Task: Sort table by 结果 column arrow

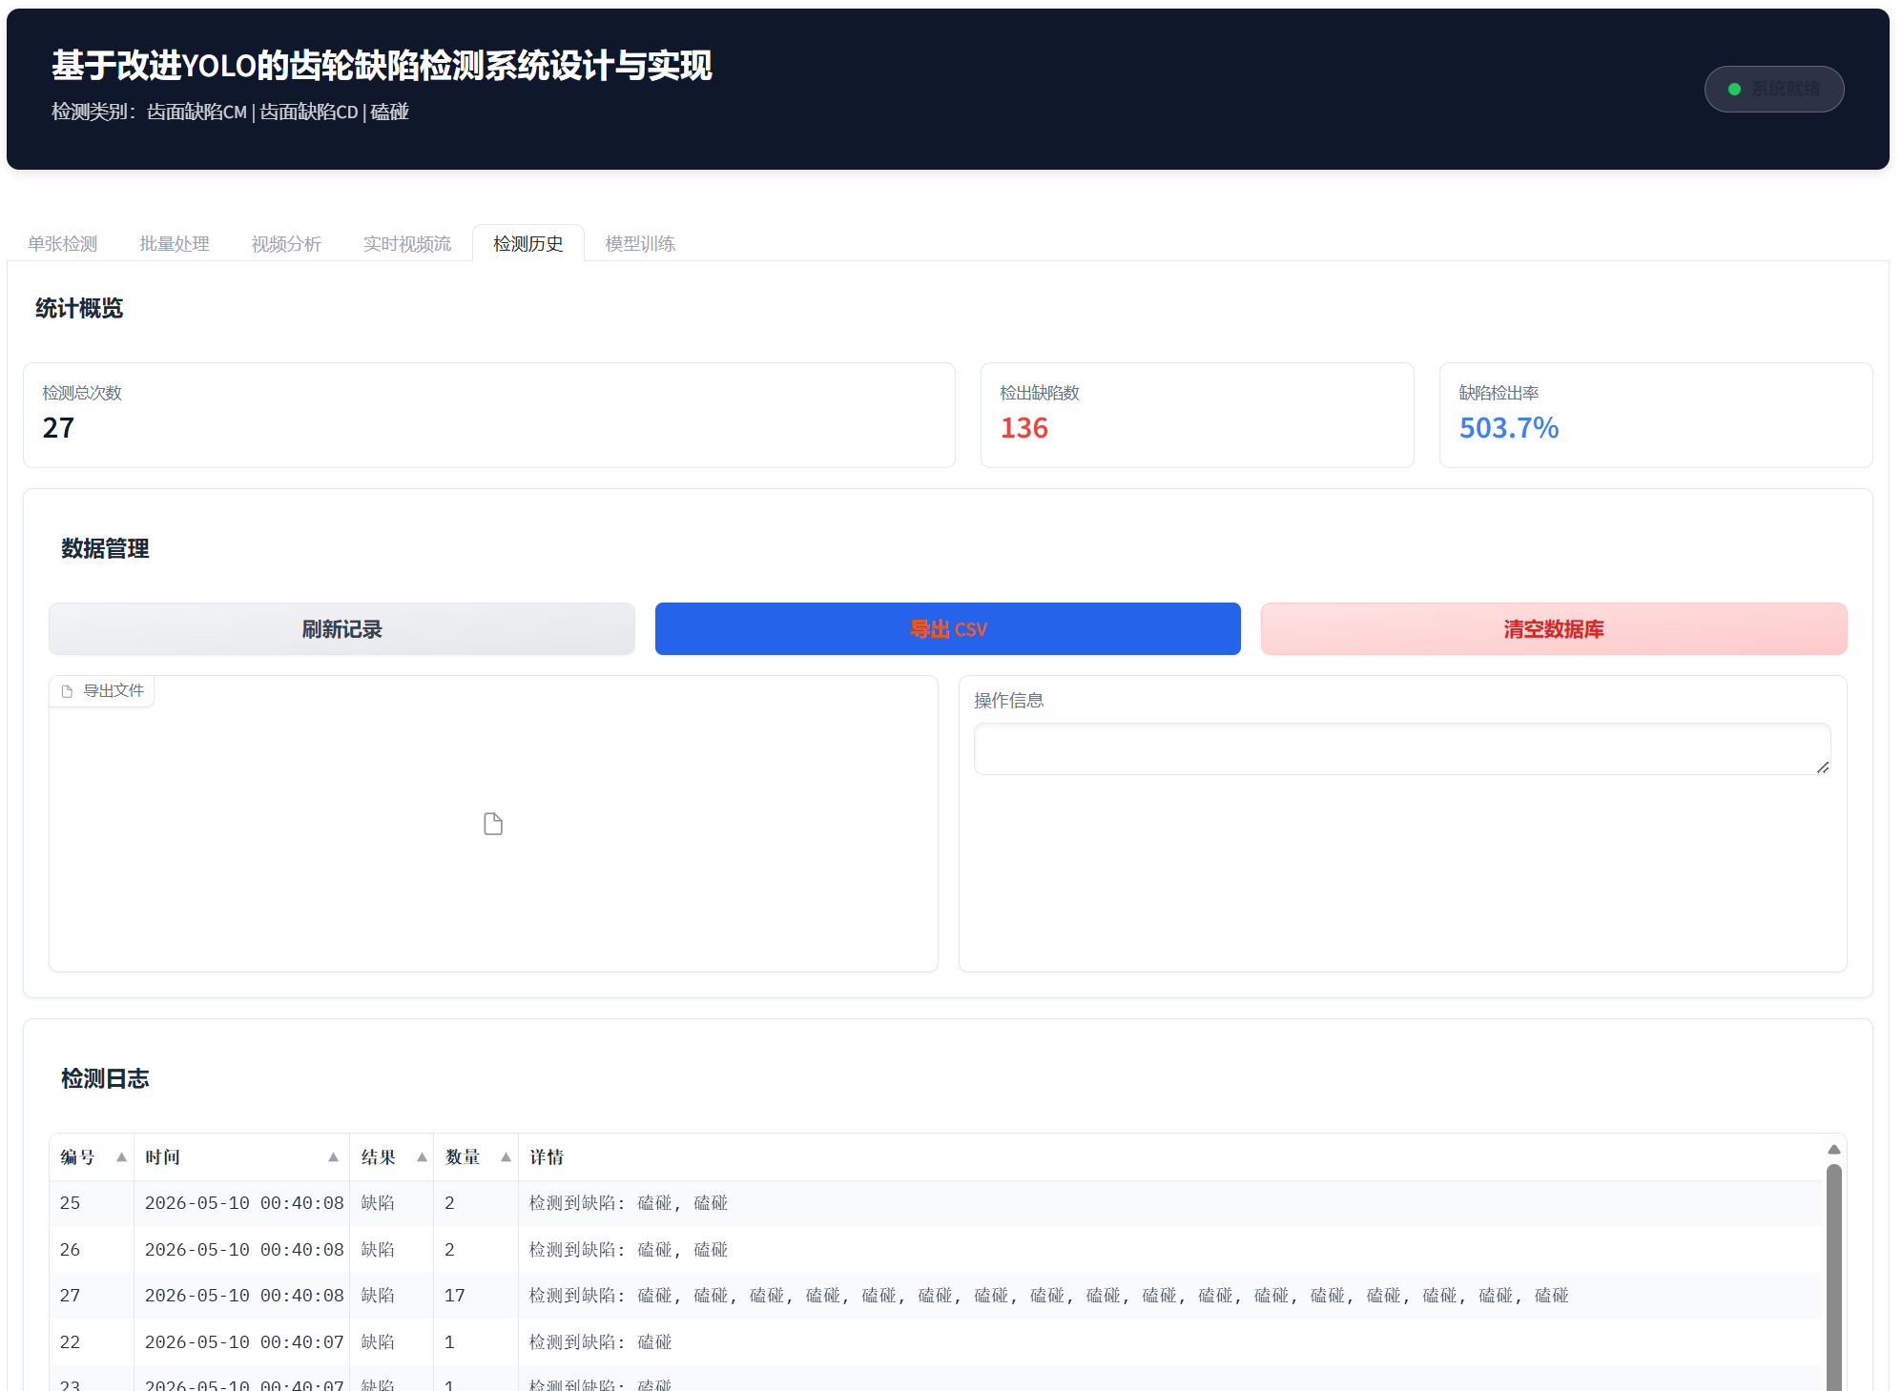Action: pyautogui.click(x=422, y=1157)
